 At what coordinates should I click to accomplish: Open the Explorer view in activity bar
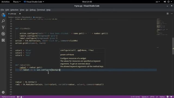[x=3, y=15]
